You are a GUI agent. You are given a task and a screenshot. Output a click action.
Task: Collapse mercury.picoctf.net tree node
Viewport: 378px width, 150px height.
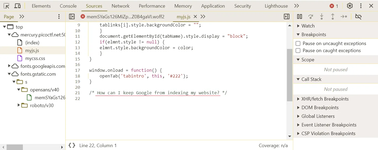9,35
